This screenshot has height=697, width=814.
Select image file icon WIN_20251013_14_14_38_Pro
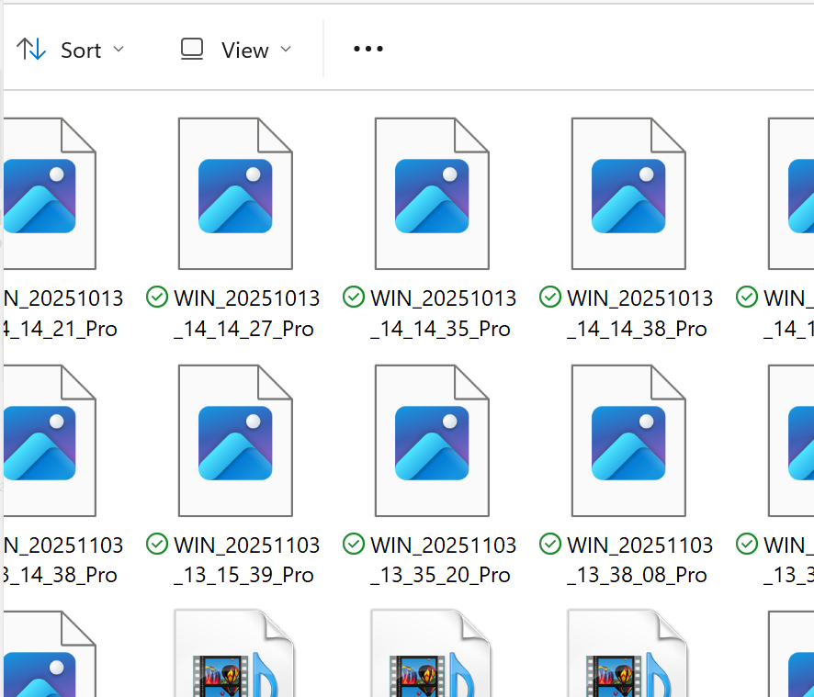point(628,194)
